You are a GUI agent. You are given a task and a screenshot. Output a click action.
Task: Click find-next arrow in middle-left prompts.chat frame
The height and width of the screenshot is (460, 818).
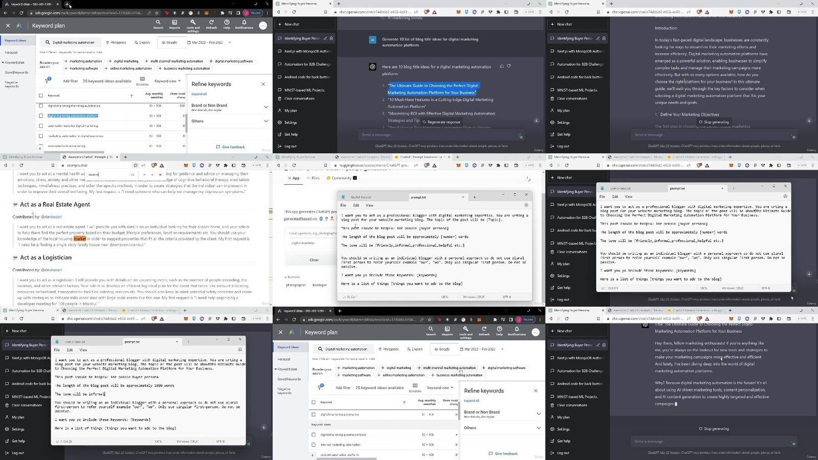(x=152, y=174)
